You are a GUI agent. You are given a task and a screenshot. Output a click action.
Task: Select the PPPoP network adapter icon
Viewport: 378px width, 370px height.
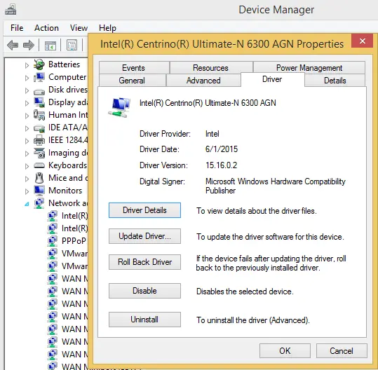coord(53,240)
